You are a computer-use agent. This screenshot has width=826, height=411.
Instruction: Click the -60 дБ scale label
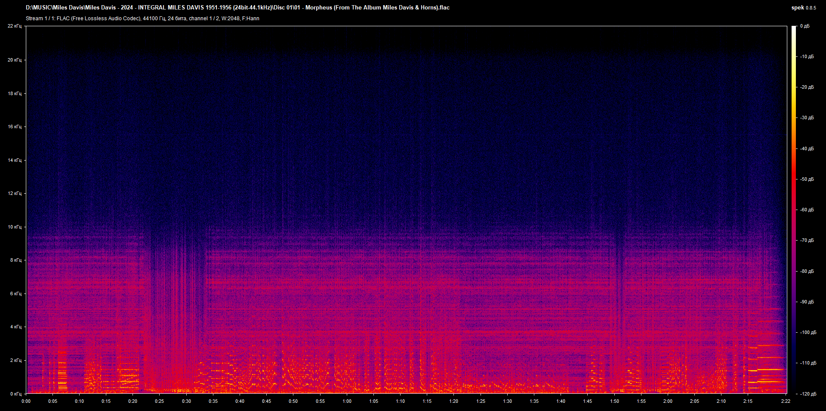tap(807, 210)
